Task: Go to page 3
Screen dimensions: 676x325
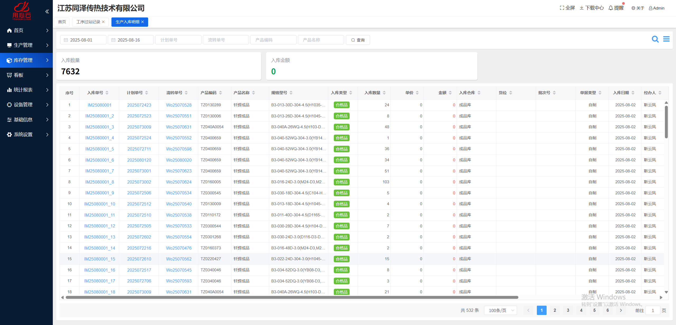Action: (568, 310)
